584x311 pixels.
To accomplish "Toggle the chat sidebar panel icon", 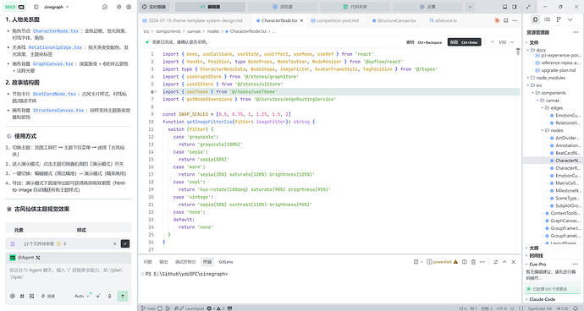I will click(36, 7).
